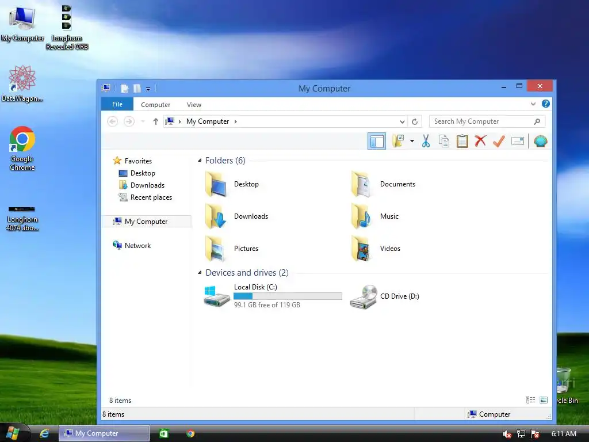589x442 pixels.
Task: Click My Computer in the address bar
Action: [x=207, y=121]
